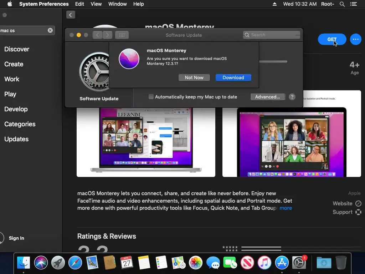Image resolution: width=365 pixels, height=274 pixels.
Task: Open the three-dot more options button
Action: tap(355, 39)
